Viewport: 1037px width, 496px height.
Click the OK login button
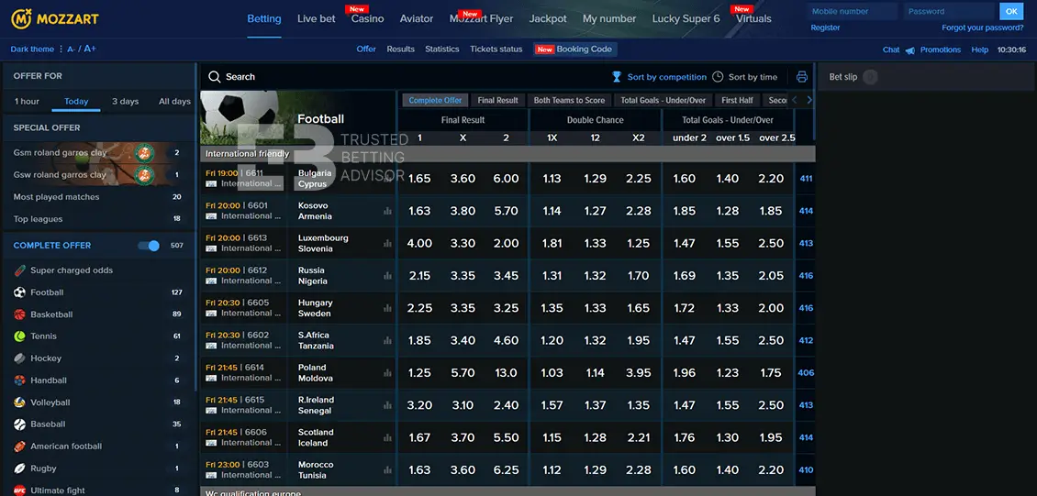[1010, 11]
